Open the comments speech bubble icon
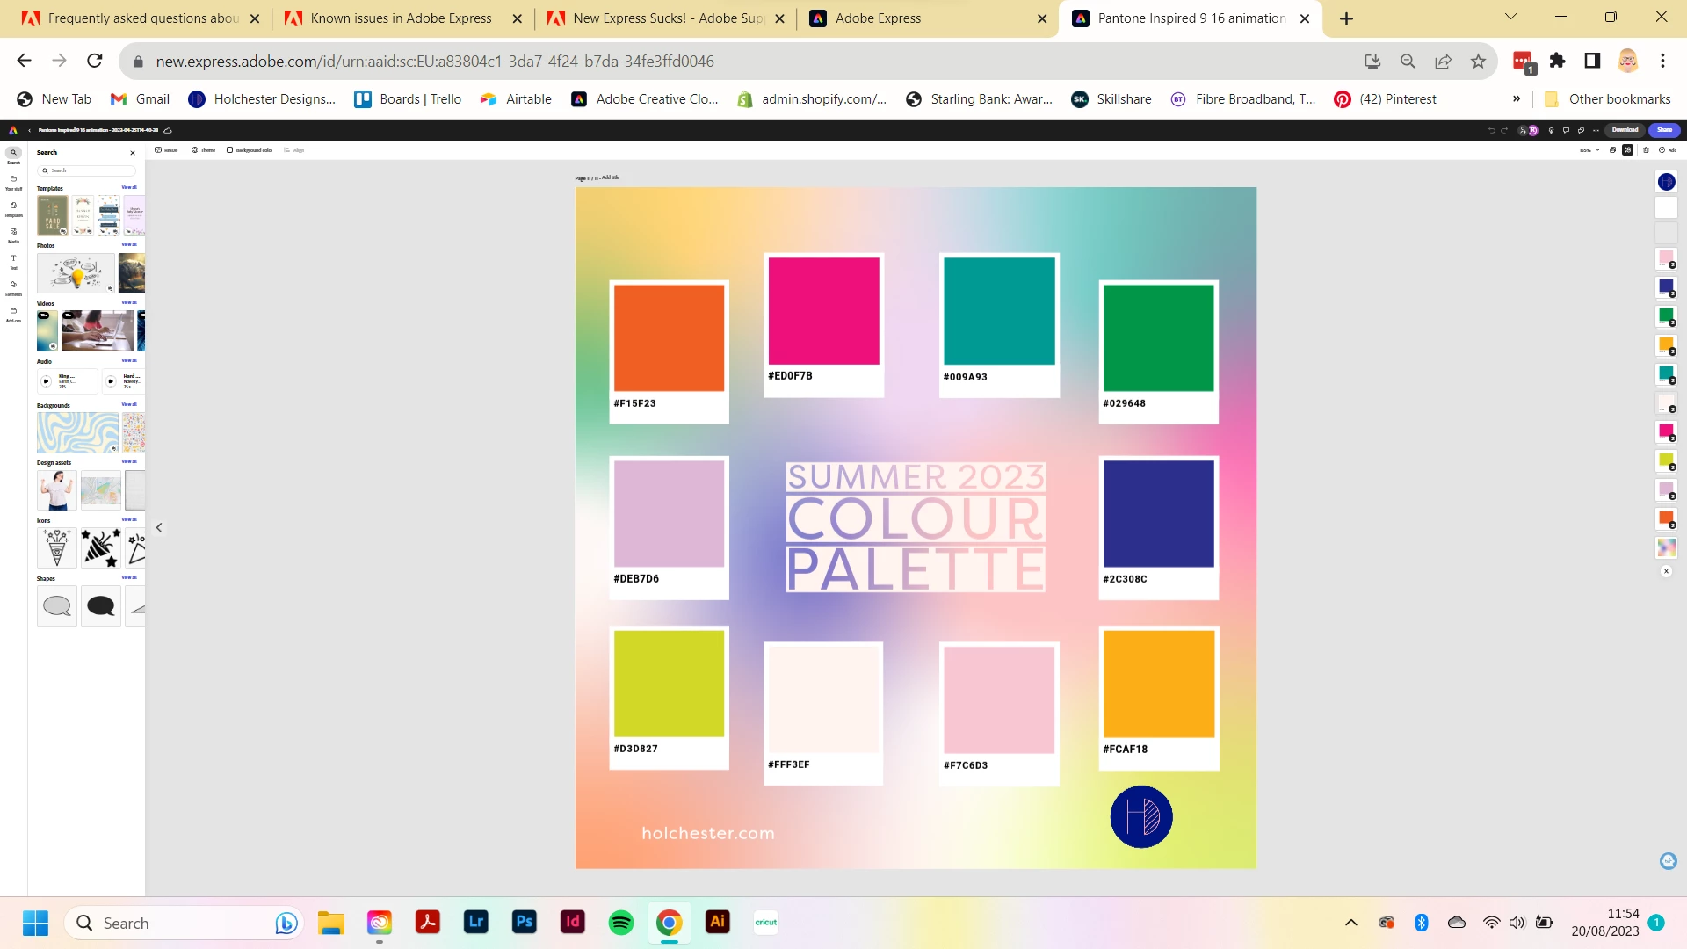The width and height of the screenshot is (1687, 949). click(1566, 130)
